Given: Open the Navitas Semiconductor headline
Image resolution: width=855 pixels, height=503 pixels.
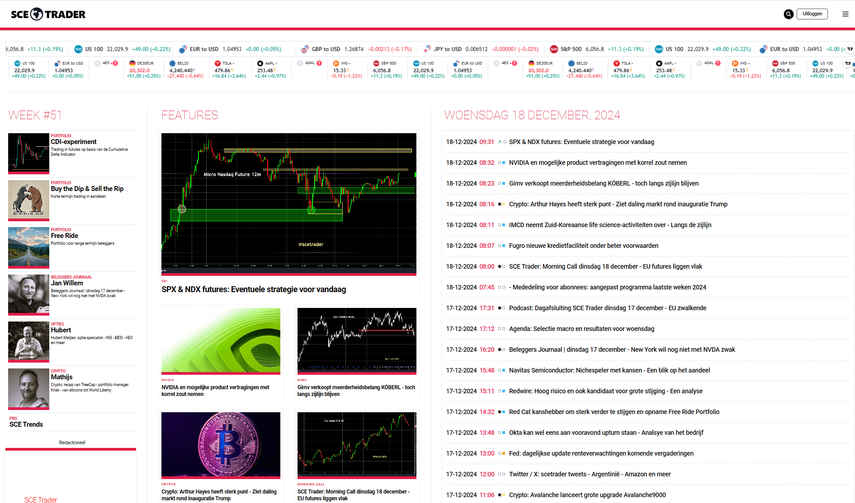Looking at the screenshot, I should (609, 370).
